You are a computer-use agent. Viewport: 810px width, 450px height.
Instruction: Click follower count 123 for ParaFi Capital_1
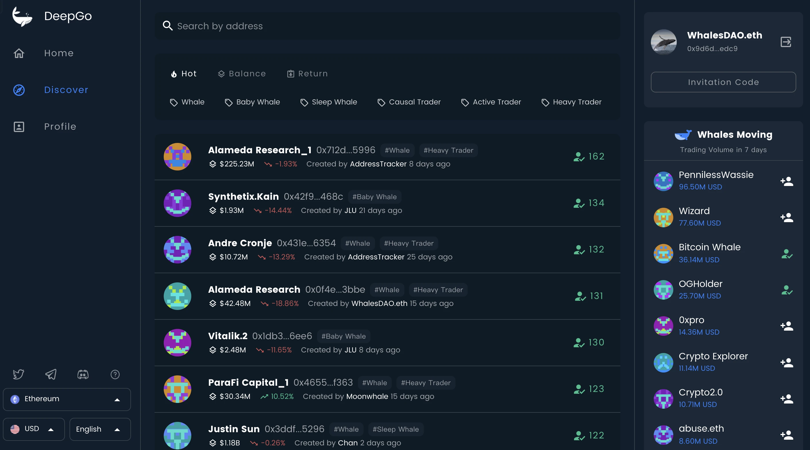tap(589, 389)
